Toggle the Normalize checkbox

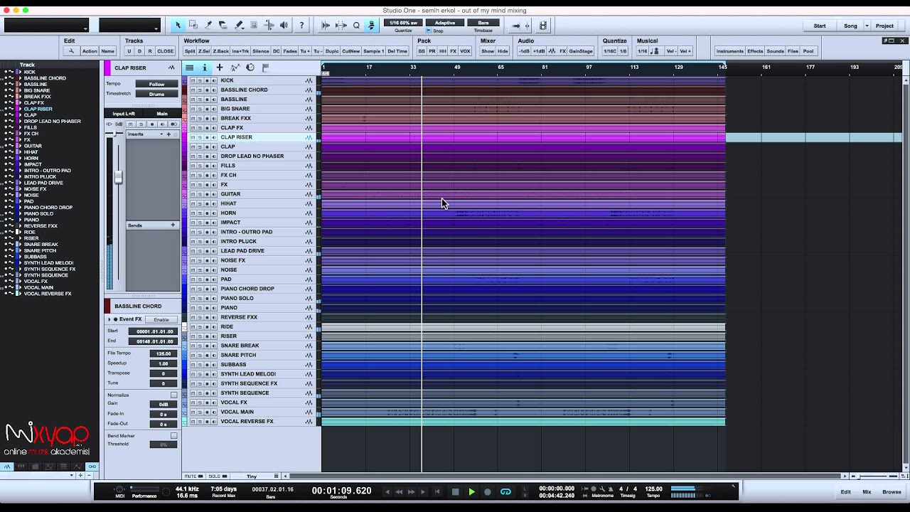pos(173,395)
